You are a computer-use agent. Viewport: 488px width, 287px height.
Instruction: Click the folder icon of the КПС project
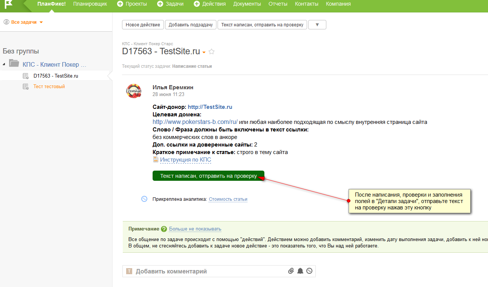point(14,63)
